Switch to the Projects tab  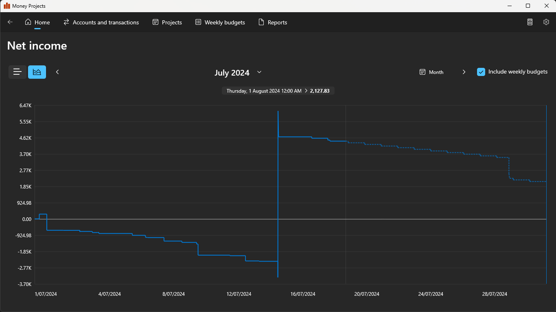(x=167, y=22)
